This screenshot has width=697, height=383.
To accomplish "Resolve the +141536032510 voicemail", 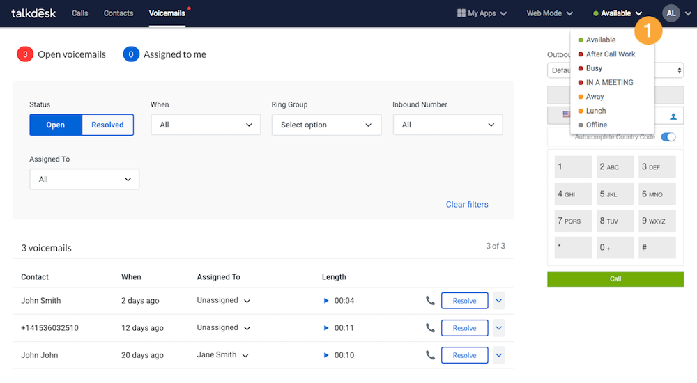I will [464, 328].
